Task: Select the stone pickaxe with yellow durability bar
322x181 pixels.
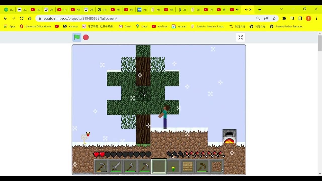Action: 101,167
